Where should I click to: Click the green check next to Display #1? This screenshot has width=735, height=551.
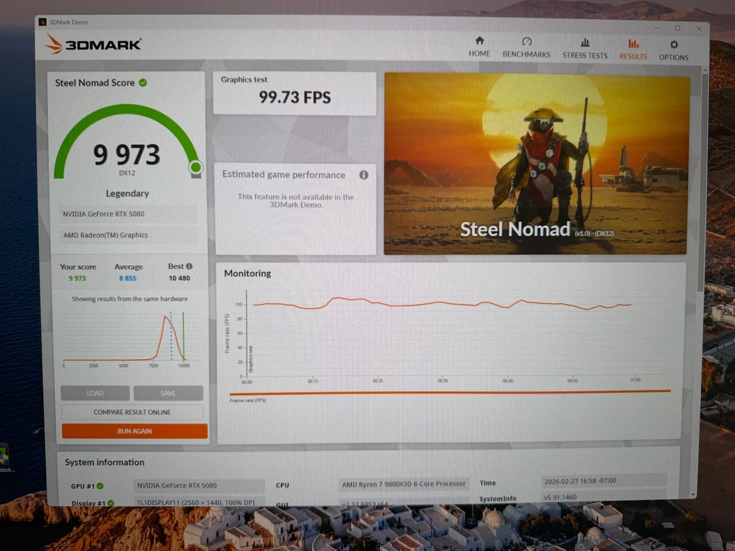coord(110,503)
